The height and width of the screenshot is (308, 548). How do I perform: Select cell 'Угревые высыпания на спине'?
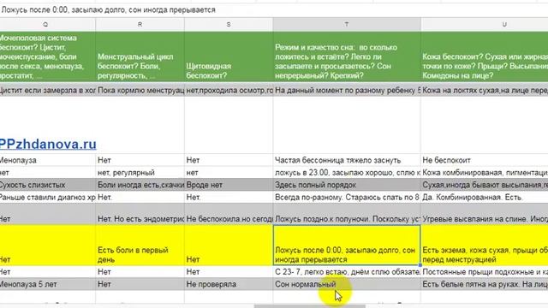coord(485,214)
